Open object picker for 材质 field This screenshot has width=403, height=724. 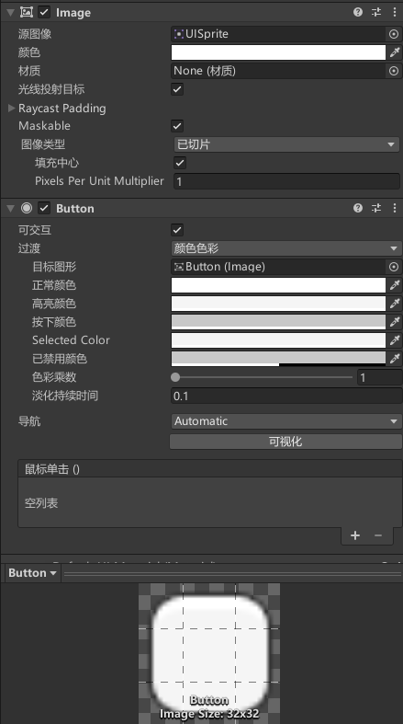pyautogui.click(x=394, y=71)
